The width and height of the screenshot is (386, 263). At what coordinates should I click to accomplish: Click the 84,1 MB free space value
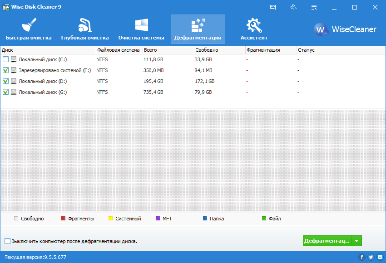pos(203,70)
